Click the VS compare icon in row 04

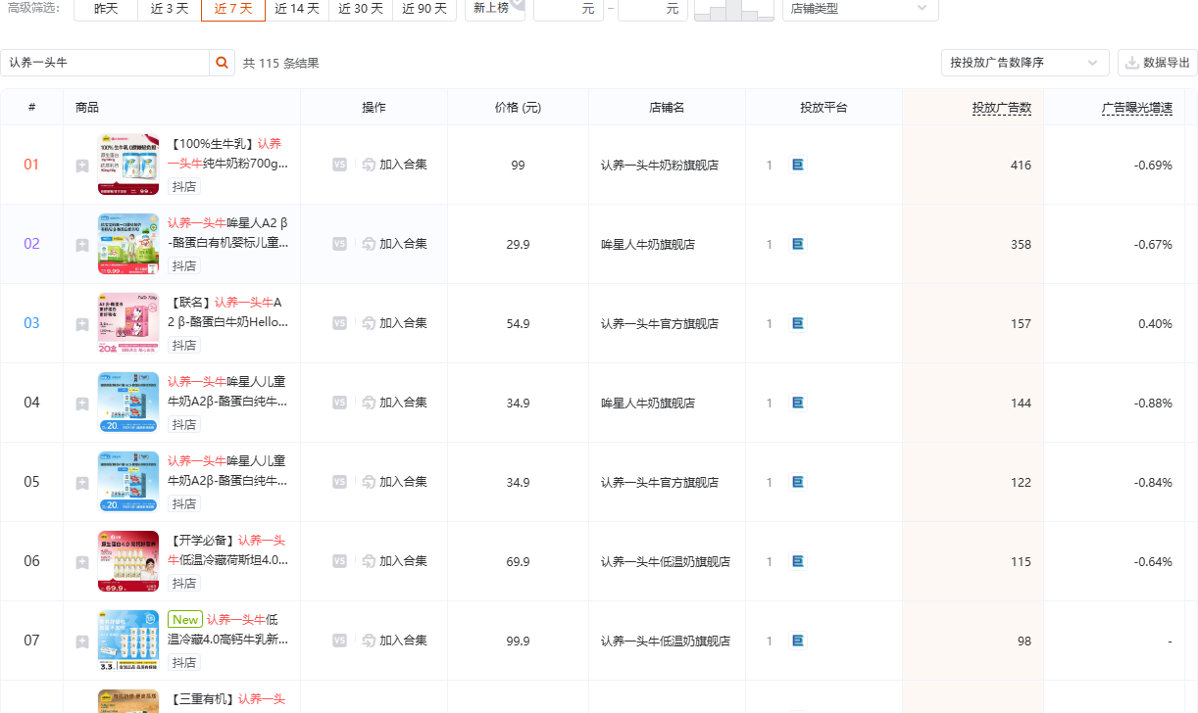coord(339,403)
